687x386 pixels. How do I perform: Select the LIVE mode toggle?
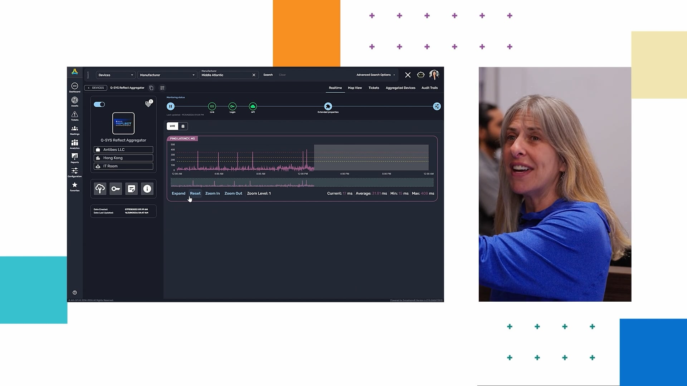point(172,126)
